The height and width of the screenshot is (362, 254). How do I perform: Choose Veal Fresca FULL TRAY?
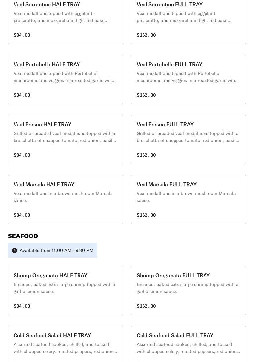[x=188, y=139]
